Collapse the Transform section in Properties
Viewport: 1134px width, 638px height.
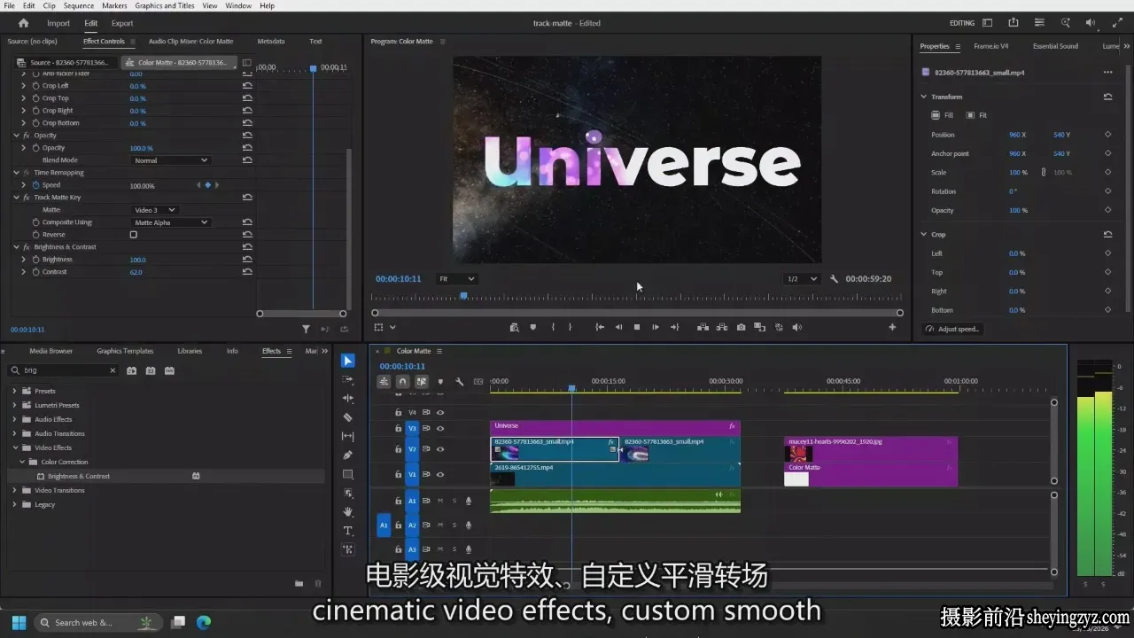923,97
